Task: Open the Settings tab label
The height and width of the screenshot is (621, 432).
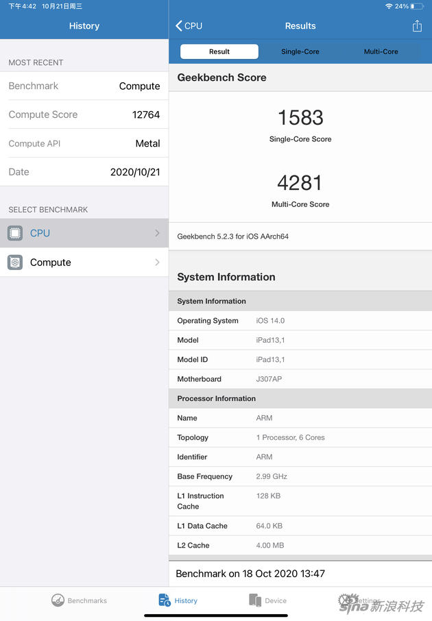Action: [x=369, y=601]
